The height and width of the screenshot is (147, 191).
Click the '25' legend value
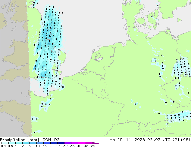(x=58, y=146)
